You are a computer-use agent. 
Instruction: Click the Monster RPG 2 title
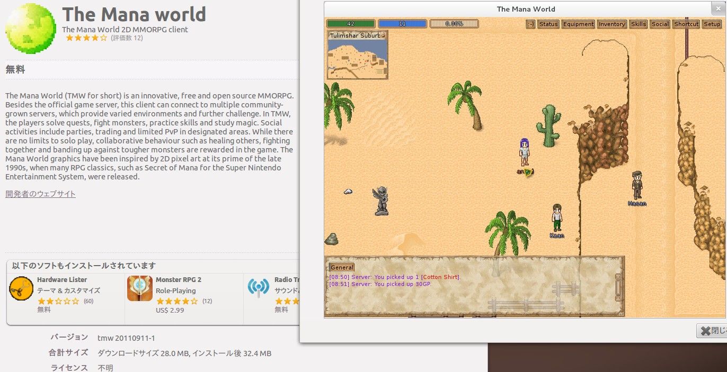point(179,279)
